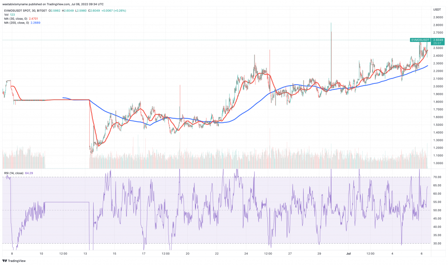The width and height of the screenshot is (448, 265).
Task: Click the RSI 30.00 axis label
Action: click(x=437, y=244)
